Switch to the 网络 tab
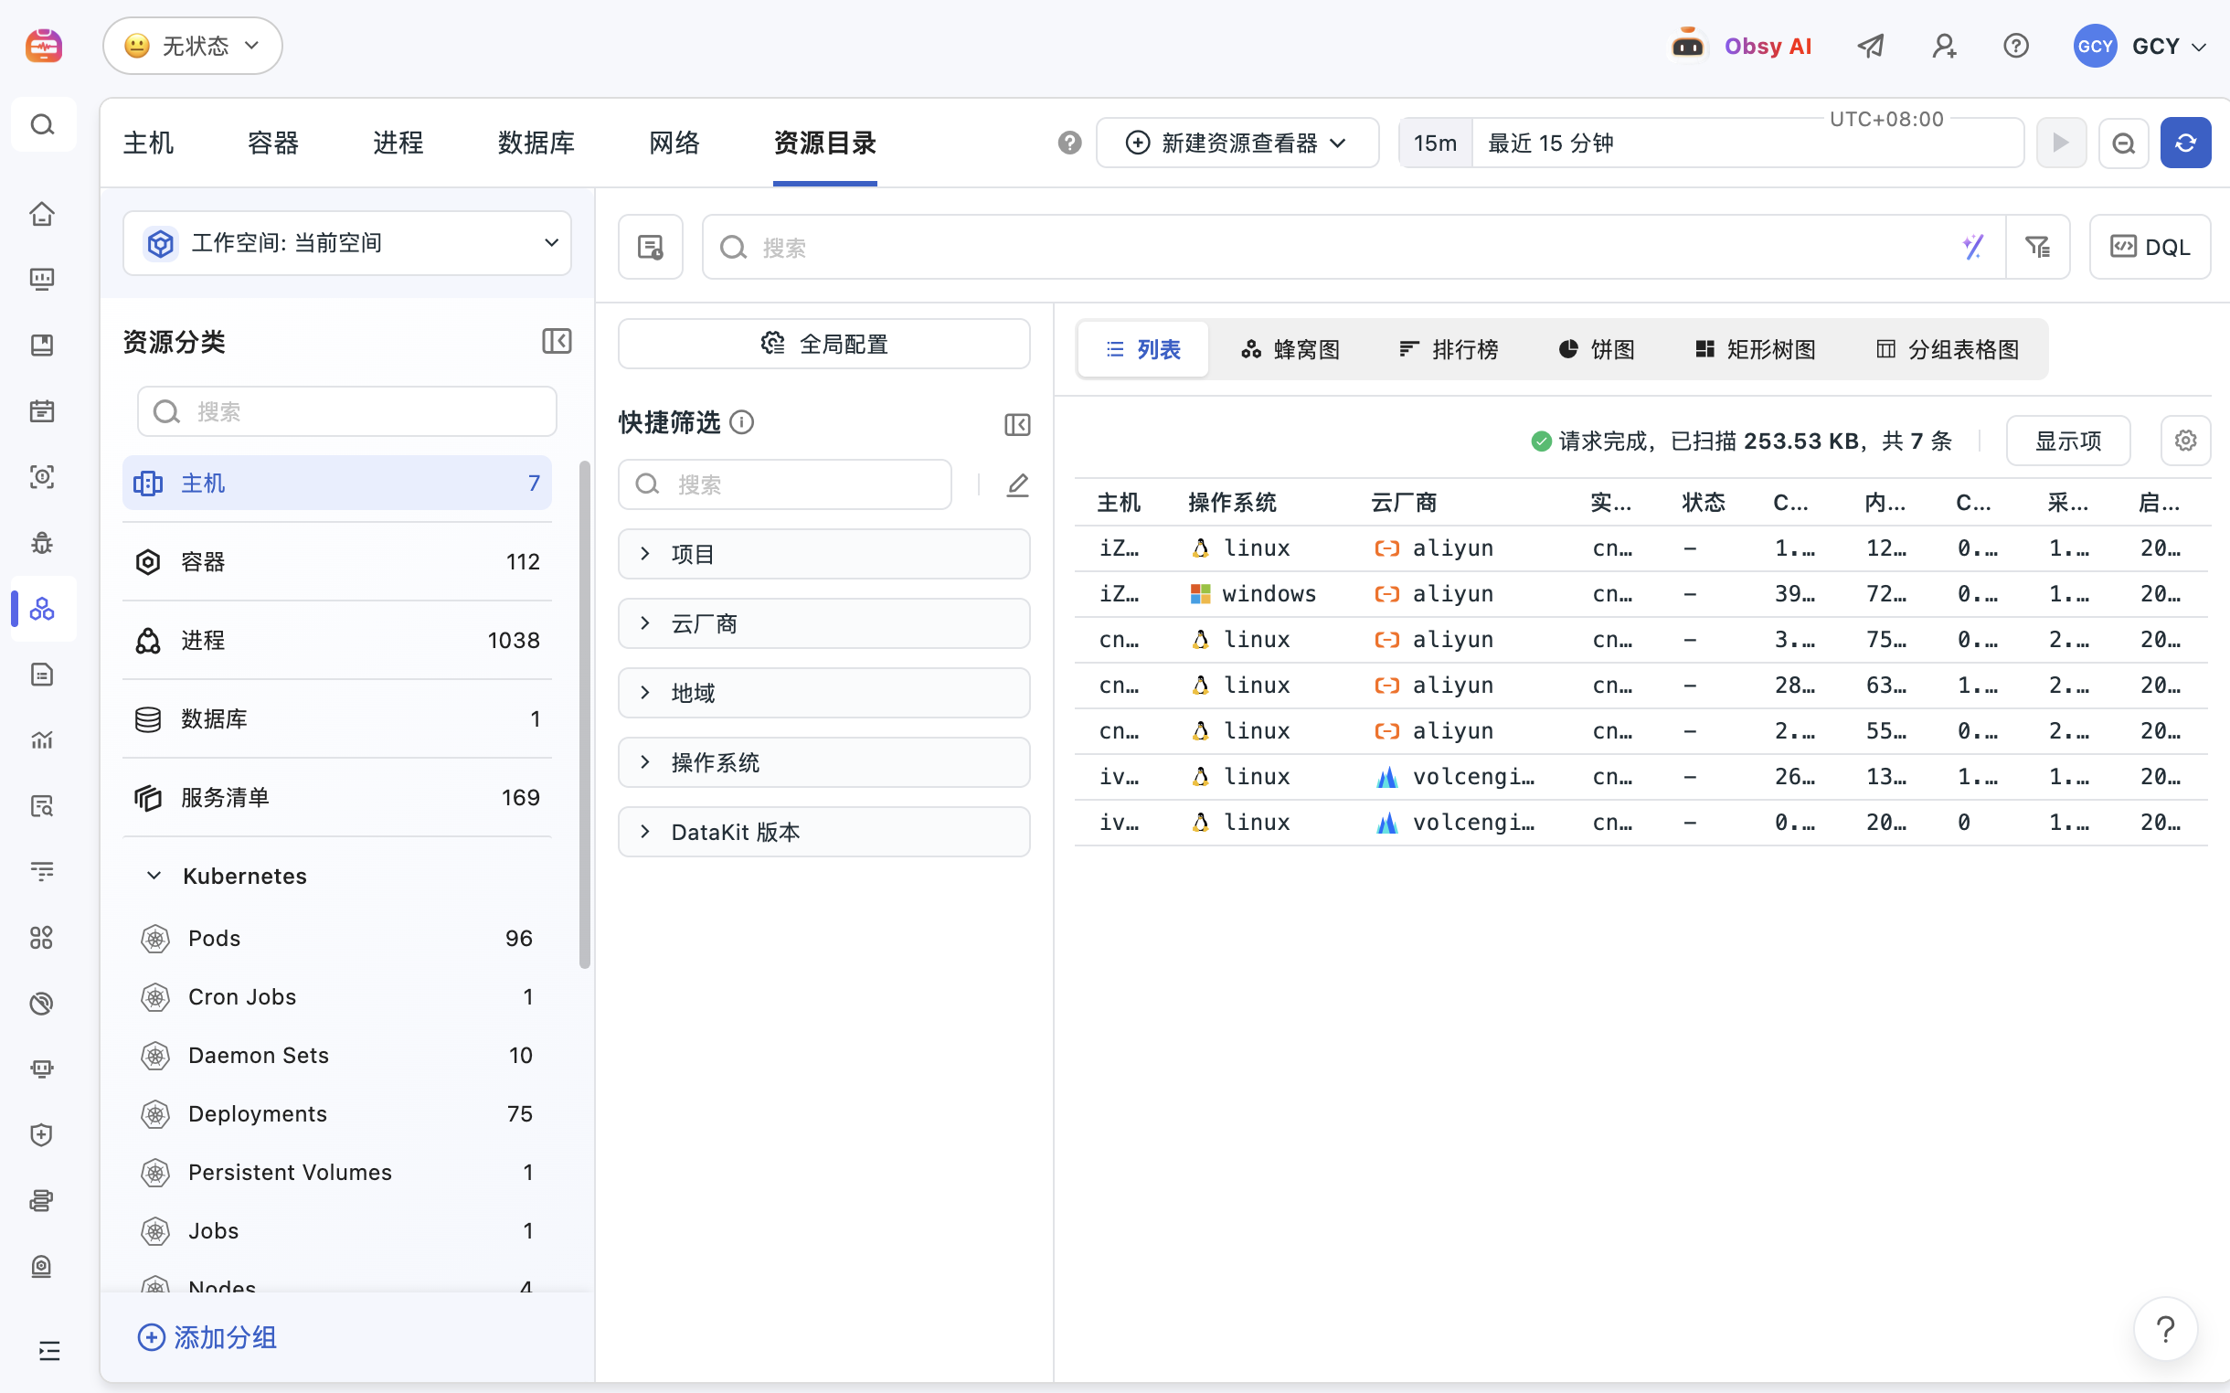The height and width of the screenshot is (1393, 2230). coord(674,143)
